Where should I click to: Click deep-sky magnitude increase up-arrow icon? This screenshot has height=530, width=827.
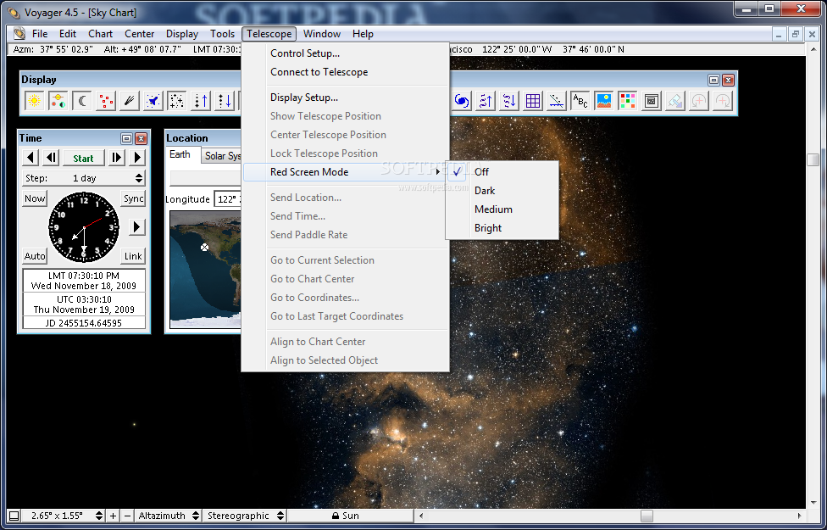pyautogui.click(x=486, y=100)
